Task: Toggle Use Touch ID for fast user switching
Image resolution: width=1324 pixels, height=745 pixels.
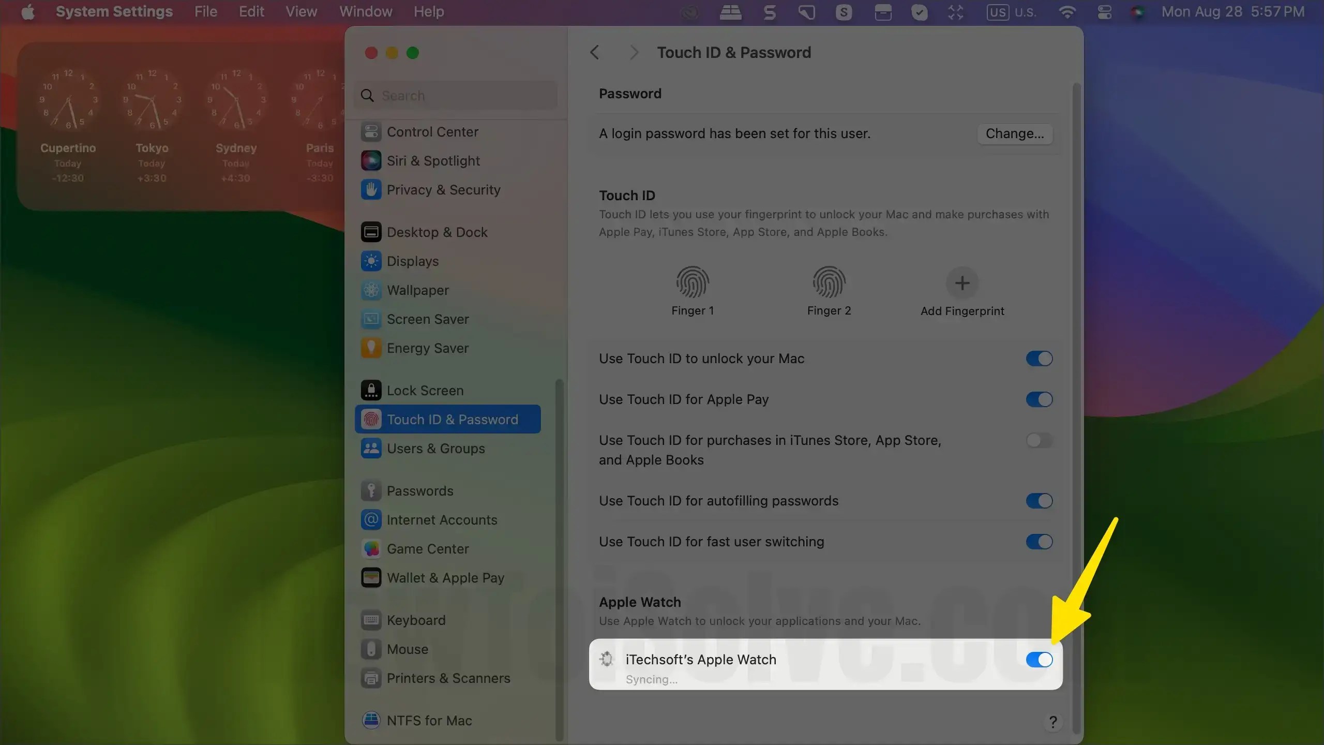Action: pos(1039,542)
